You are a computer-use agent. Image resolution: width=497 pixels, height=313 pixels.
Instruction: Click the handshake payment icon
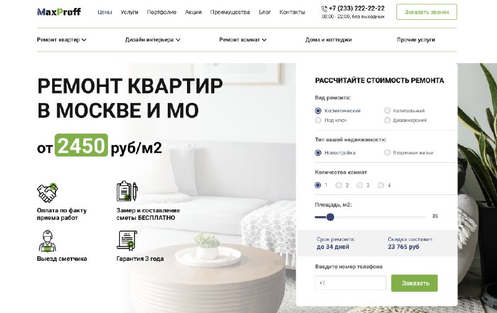coord(48,193)
